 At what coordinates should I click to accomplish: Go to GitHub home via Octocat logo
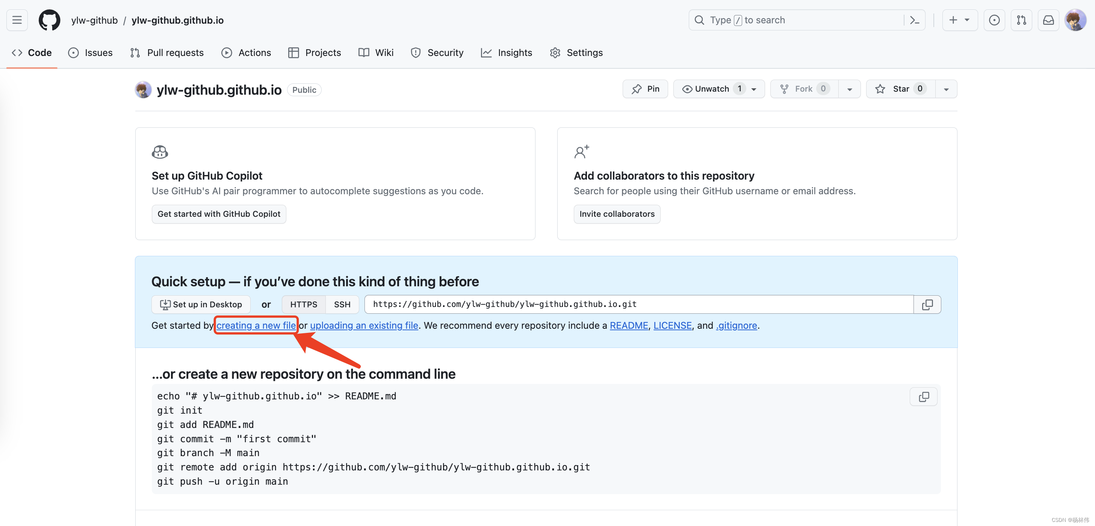[49, 20]
